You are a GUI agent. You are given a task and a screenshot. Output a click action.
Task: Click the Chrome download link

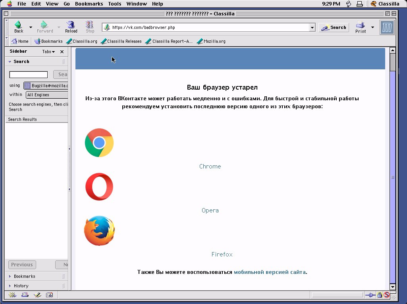coord(210,166)
